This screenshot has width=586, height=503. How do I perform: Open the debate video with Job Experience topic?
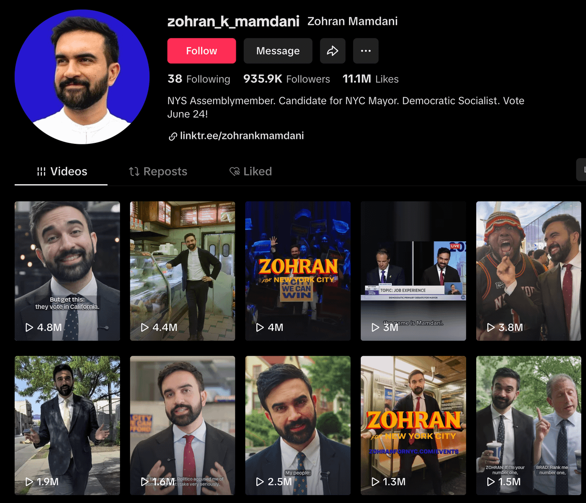(x=413, y=271)
